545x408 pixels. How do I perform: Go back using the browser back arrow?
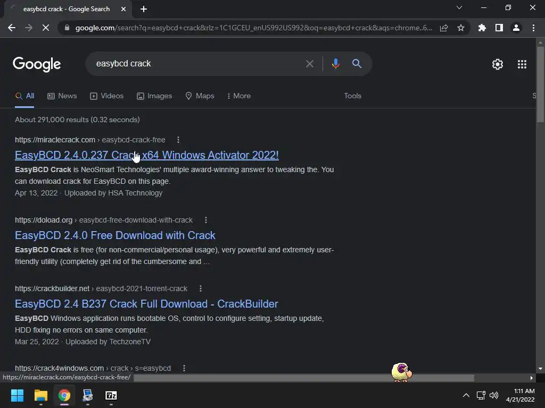12,28
